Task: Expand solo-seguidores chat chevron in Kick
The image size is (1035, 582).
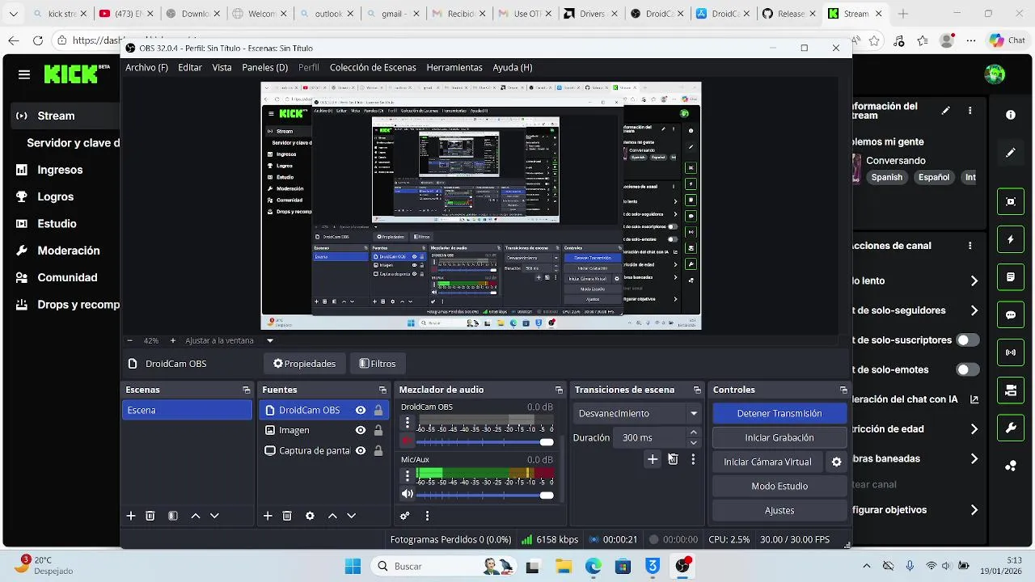Action: pyautogui.click(x=974, y=310)
